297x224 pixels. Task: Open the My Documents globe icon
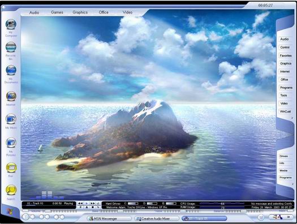[11, 70]
